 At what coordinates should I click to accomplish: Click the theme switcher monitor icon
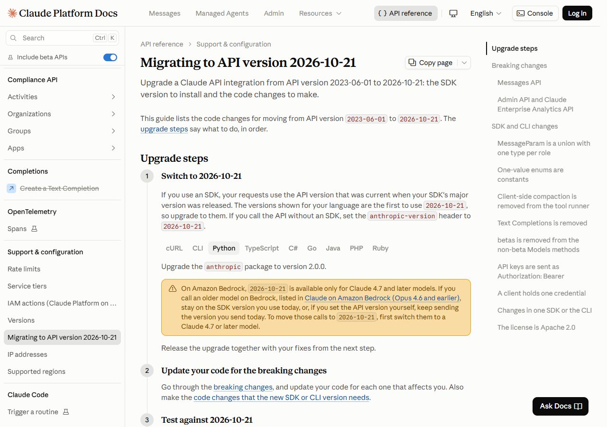pos(453,13)
